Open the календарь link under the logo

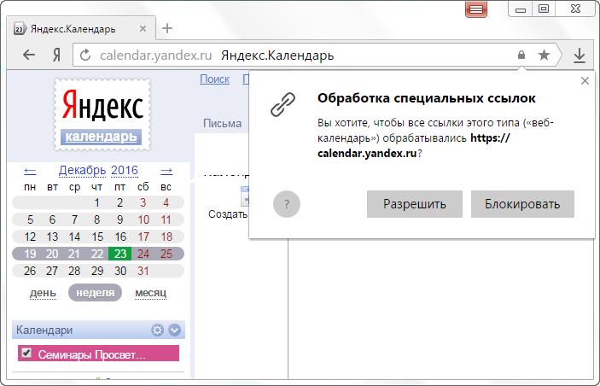(x=101, y=137)
